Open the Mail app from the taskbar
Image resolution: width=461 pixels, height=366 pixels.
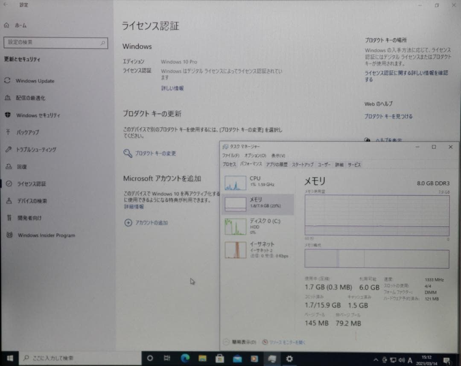[237, 358]
